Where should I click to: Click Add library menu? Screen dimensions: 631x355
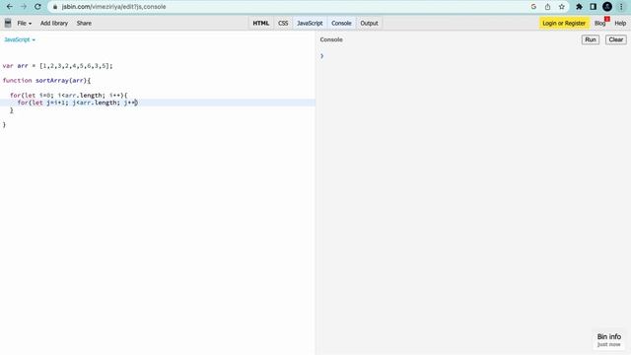pyautogui.click(x=54, y=24)
